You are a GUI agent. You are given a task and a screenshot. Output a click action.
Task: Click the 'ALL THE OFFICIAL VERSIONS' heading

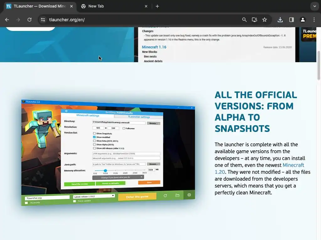[256, 112]
